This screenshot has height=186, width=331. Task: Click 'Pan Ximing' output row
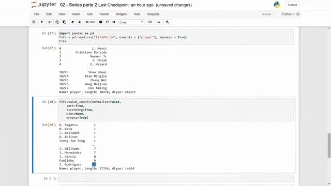[83, 88]
